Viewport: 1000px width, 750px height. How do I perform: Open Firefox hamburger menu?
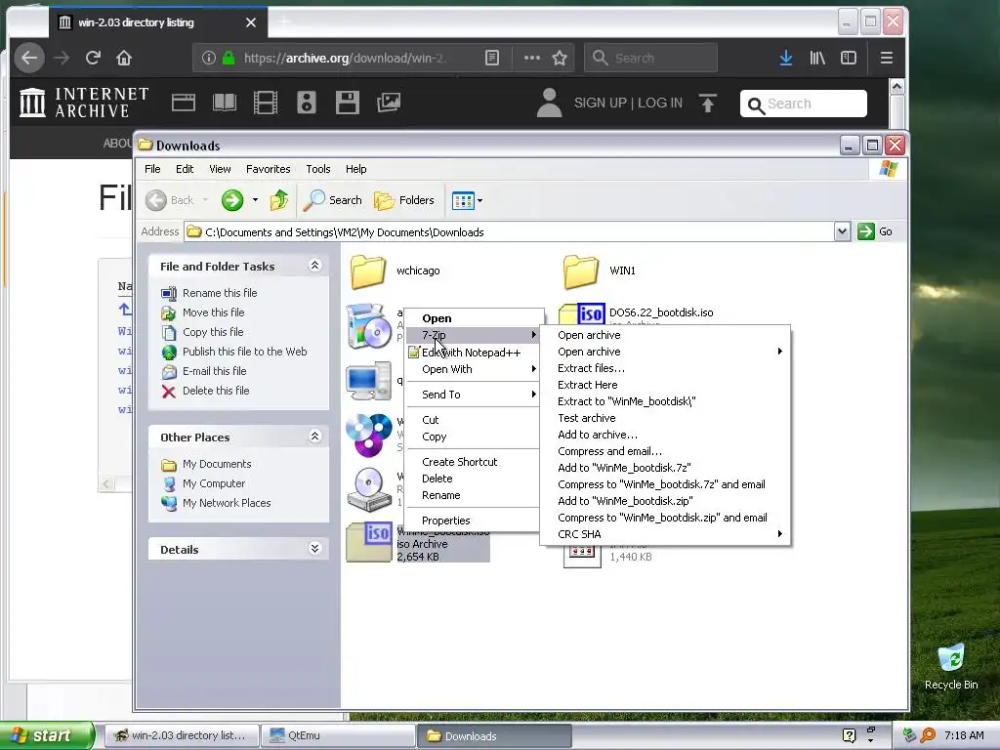pos(886,58)
